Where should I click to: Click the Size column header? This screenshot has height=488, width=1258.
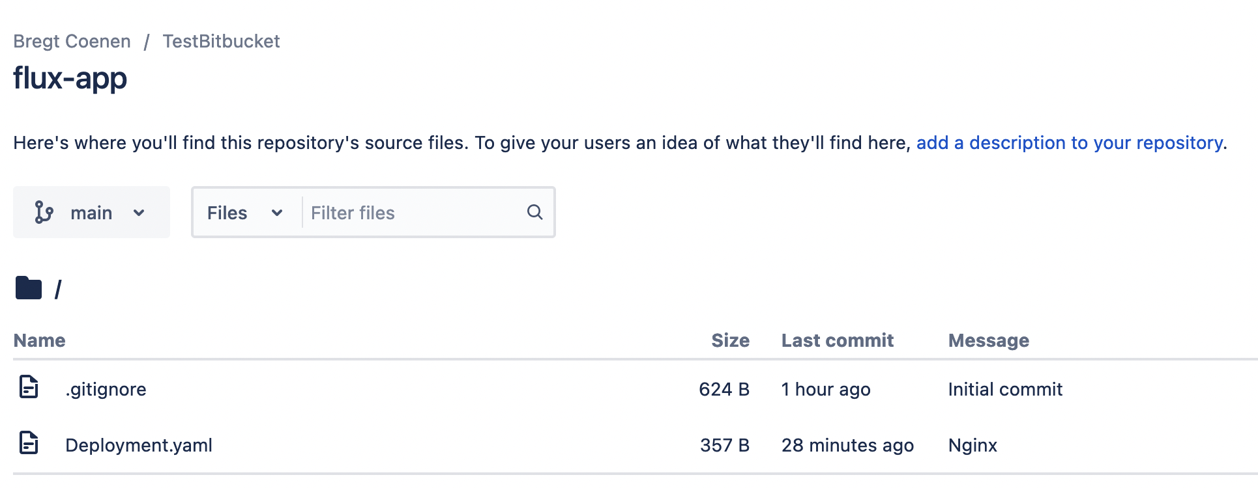[x=730, y=340]
